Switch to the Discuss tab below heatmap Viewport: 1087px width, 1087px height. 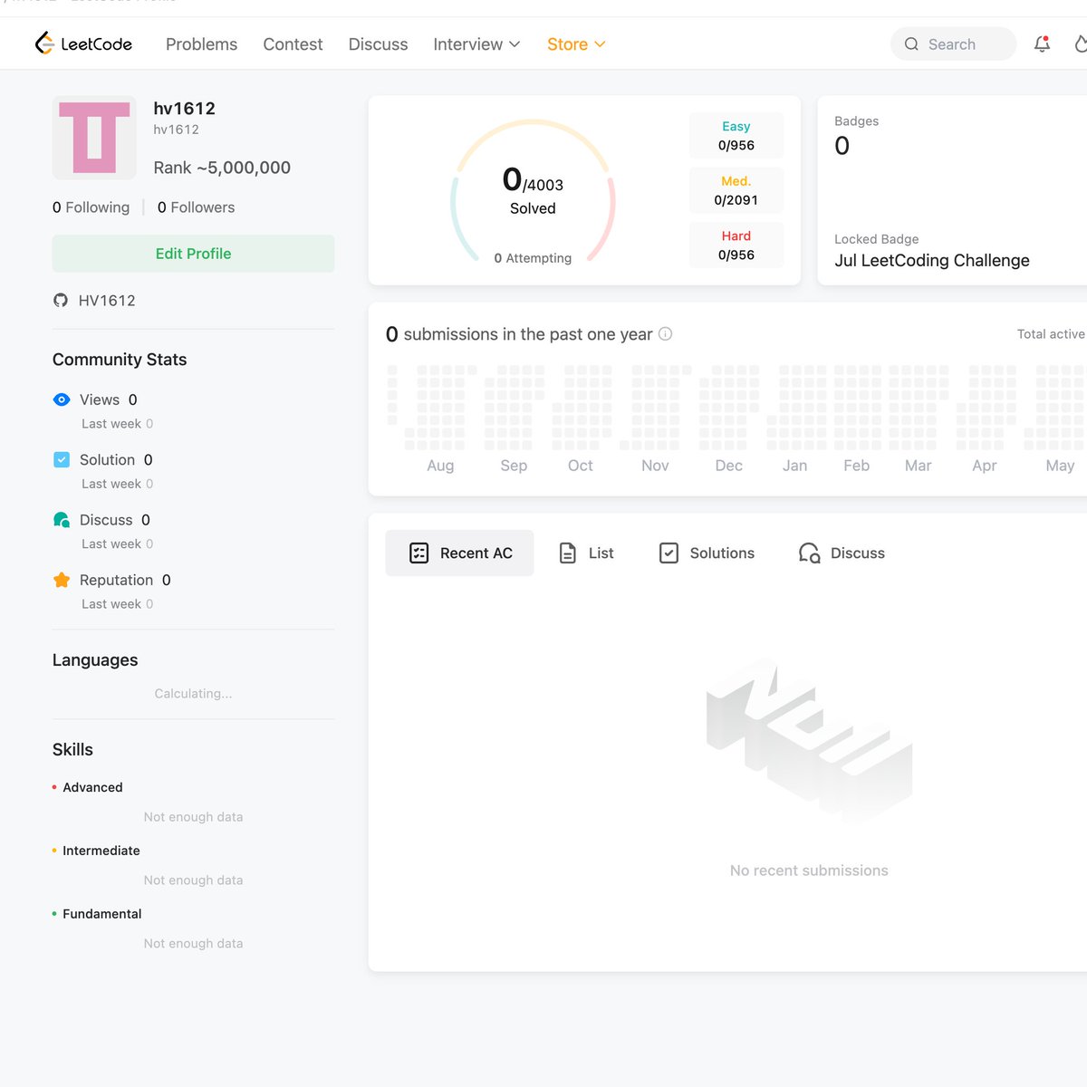pyautogui.click(x=842, y=553)
